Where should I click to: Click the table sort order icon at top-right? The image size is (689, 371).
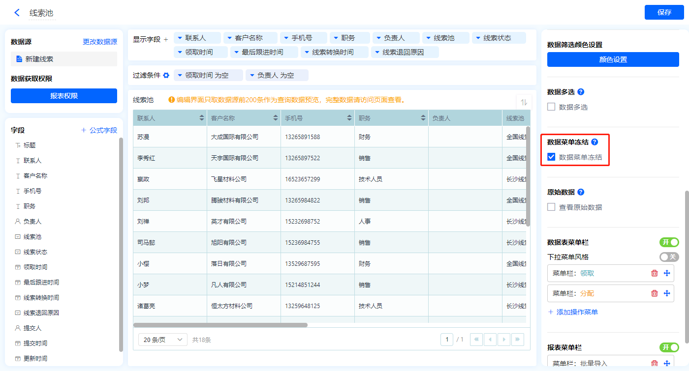tap(524, 102)
